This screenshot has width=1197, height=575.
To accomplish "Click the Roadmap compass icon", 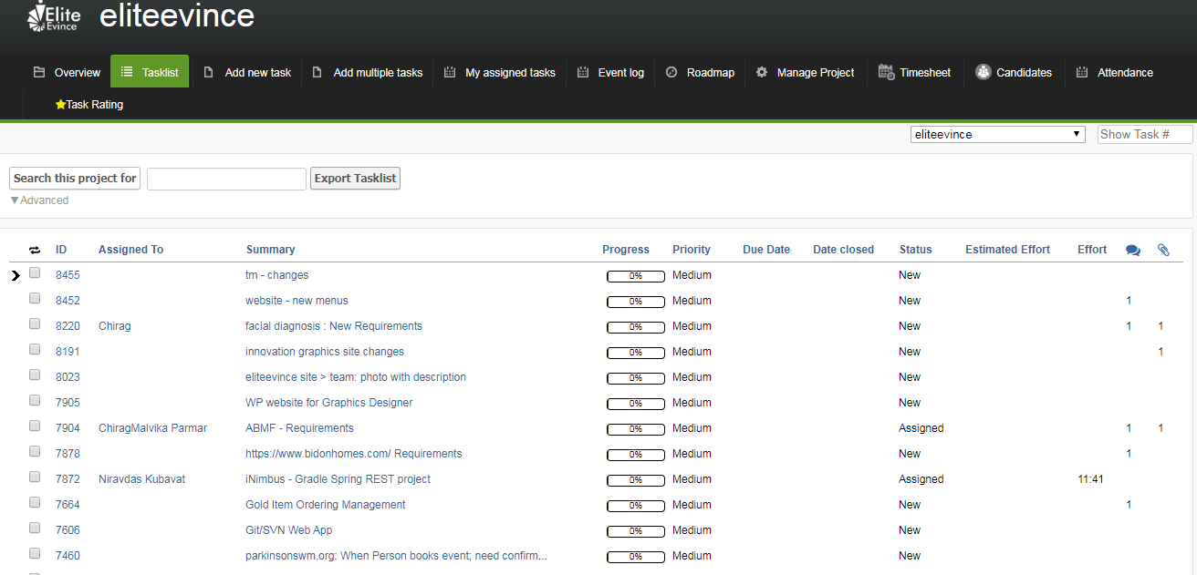I will [x=671, y=72].
